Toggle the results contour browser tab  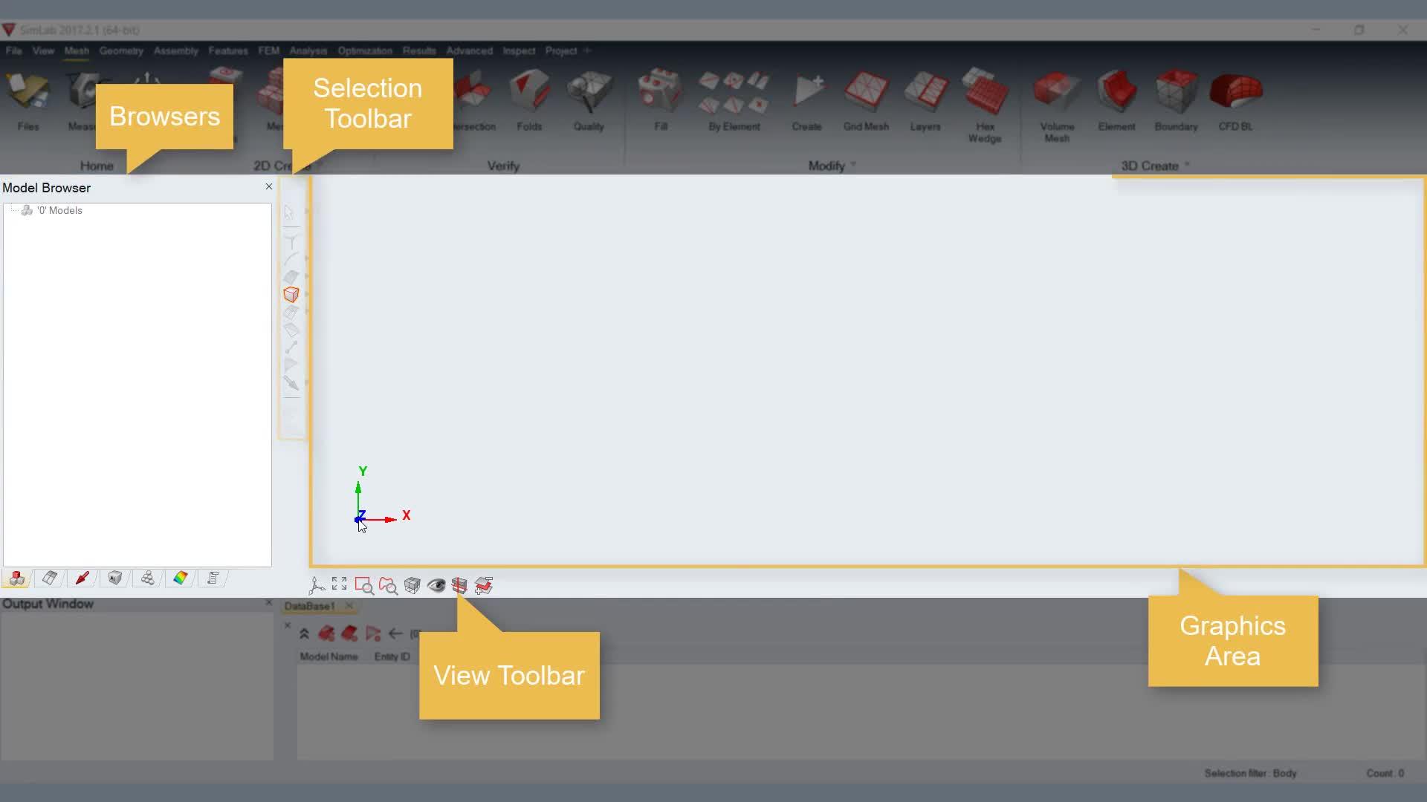pyautogui.click(x=181, y=578)
